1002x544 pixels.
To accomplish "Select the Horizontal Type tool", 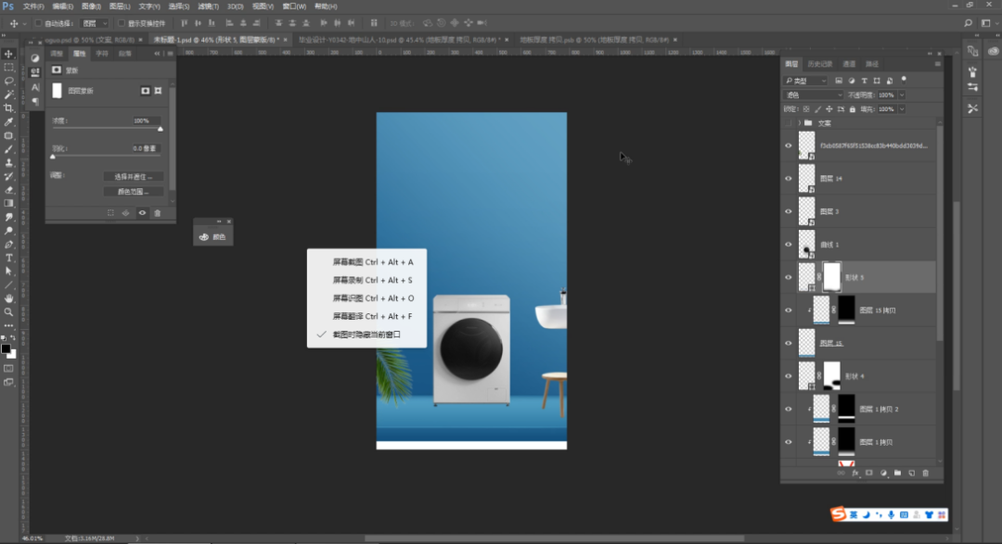I will (x=9, y=258).
